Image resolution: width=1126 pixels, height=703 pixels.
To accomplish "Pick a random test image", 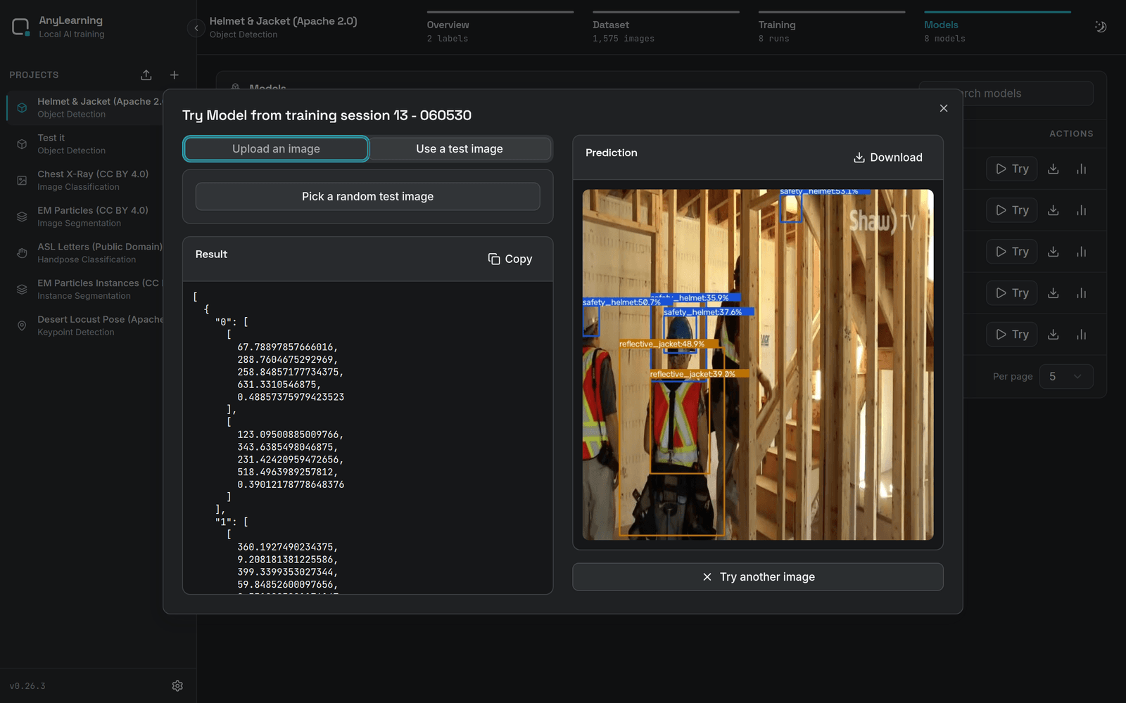I will coord(368,197).
